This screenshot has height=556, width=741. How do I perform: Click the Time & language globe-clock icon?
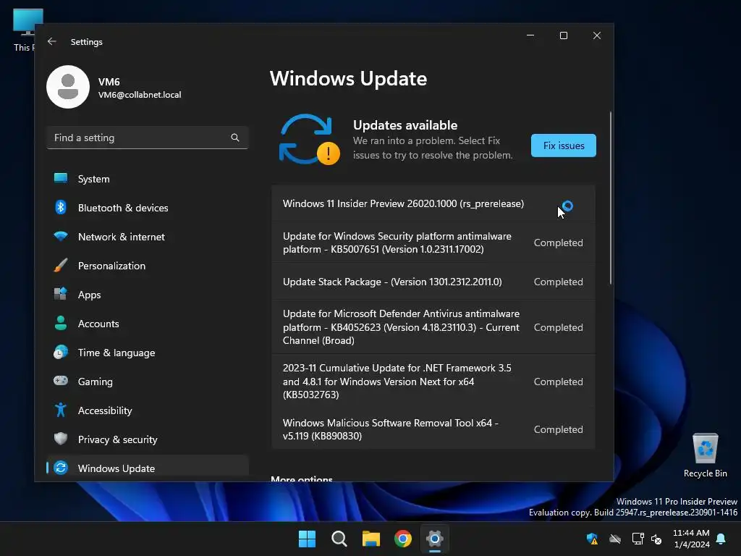tap(61, 353)
